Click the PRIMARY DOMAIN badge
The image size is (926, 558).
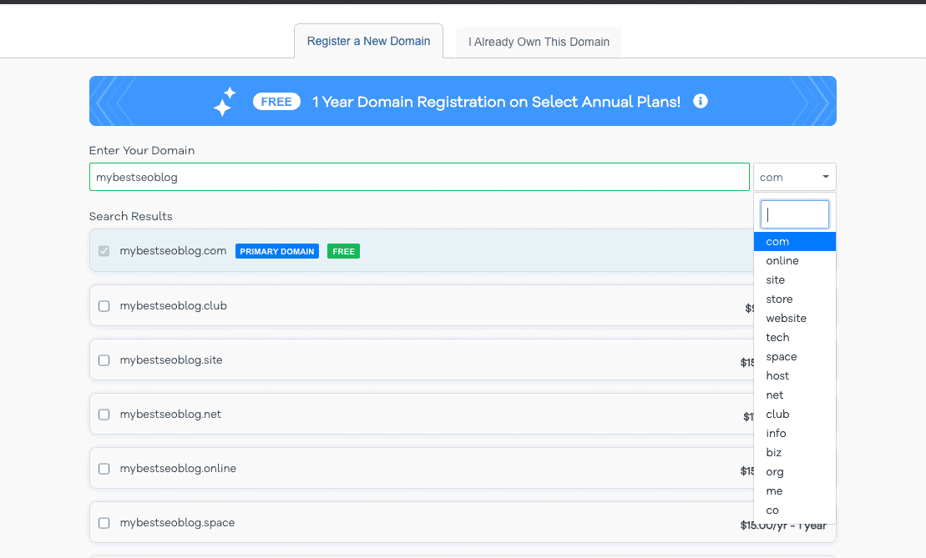click(x=277, y=251)
